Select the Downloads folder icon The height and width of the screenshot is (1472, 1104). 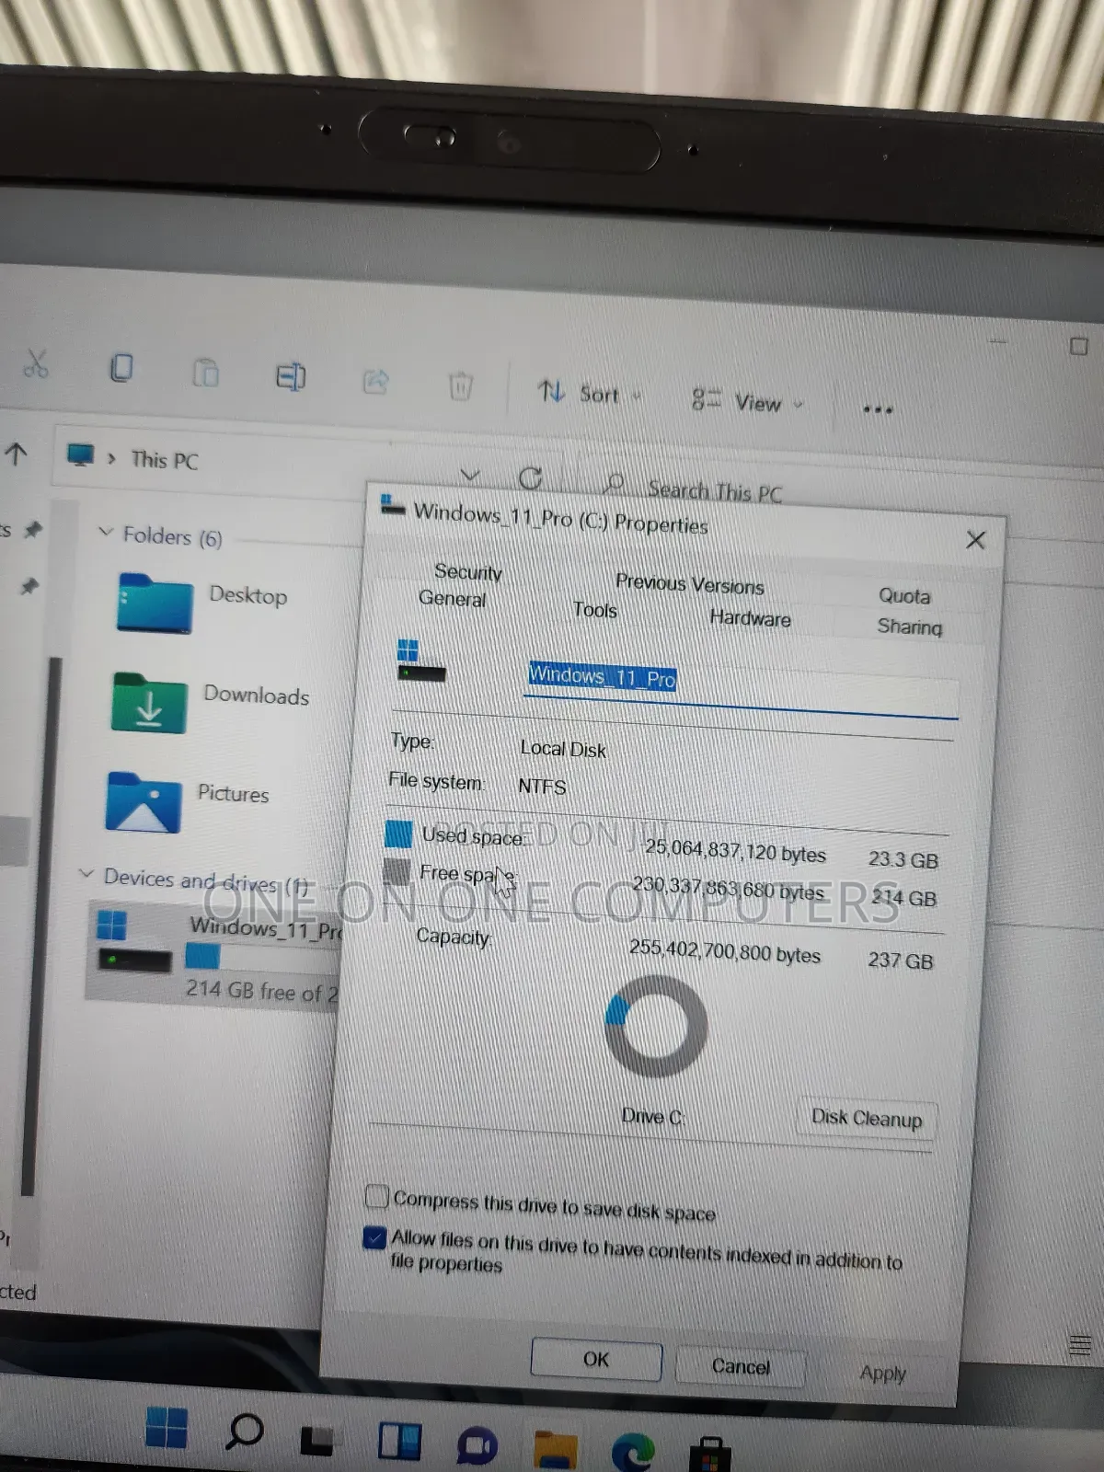149,703
